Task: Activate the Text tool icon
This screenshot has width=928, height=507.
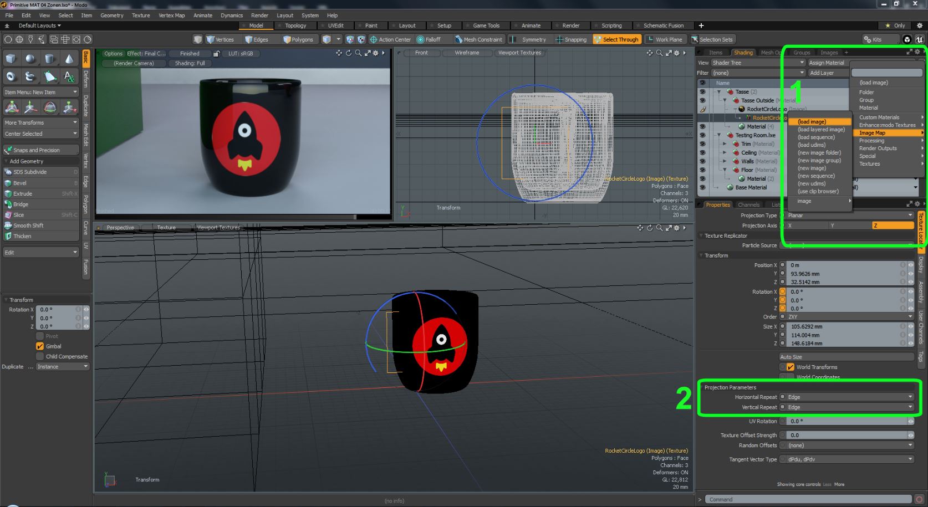Action: pos(69,76)
